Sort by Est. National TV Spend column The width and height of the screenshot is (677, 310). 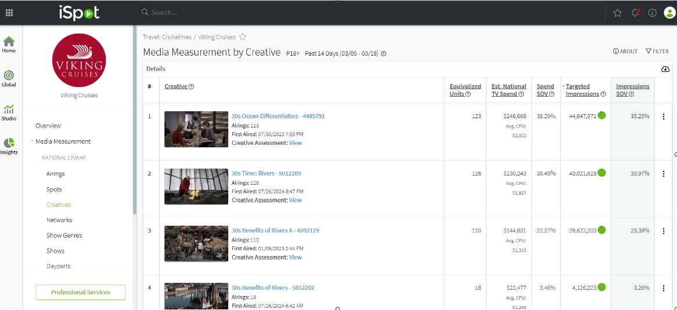pos(509,90)
